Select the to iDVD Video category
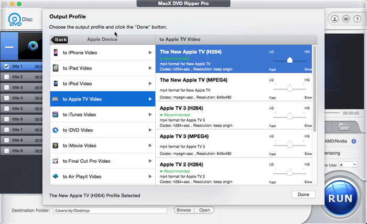The height and width of the screenshot is (224, 367). pyautogui.click(x=103, y=130)
